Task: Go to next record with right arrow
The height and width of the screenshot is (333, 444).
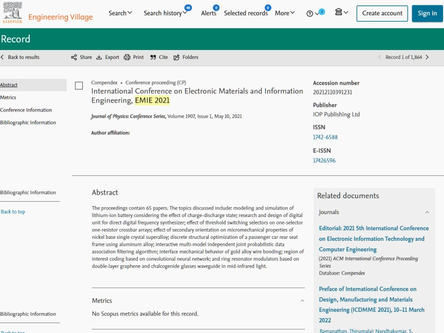Action: coord(427,57)
